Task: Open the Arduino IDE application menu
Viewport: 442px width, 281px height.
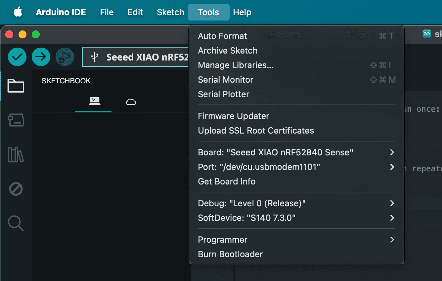Action: coord(61,12)
